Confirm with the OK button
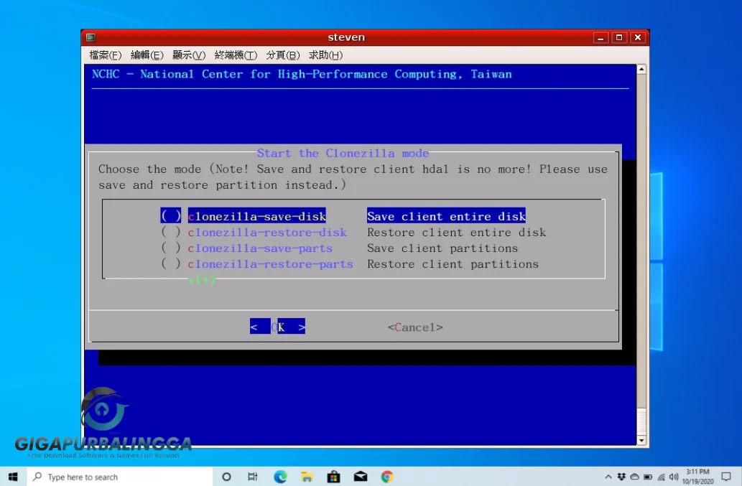 [x=277, y=327]
